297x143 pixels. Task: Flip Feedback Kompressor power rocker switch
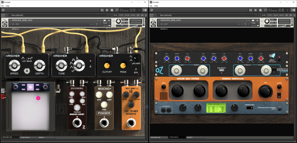click(x=279, y=95)
